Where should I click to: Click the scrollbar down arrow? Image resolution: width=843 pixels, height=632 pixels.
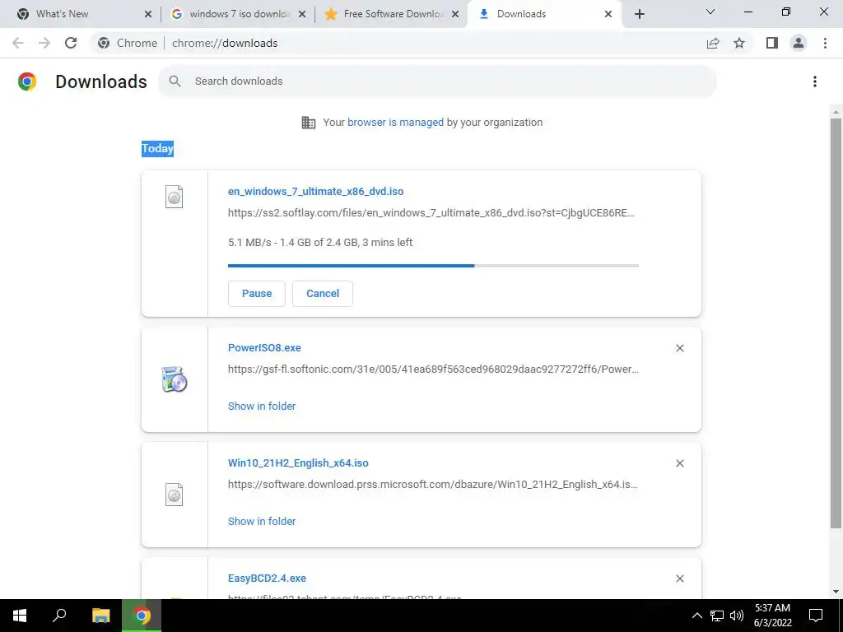point(836,592)
